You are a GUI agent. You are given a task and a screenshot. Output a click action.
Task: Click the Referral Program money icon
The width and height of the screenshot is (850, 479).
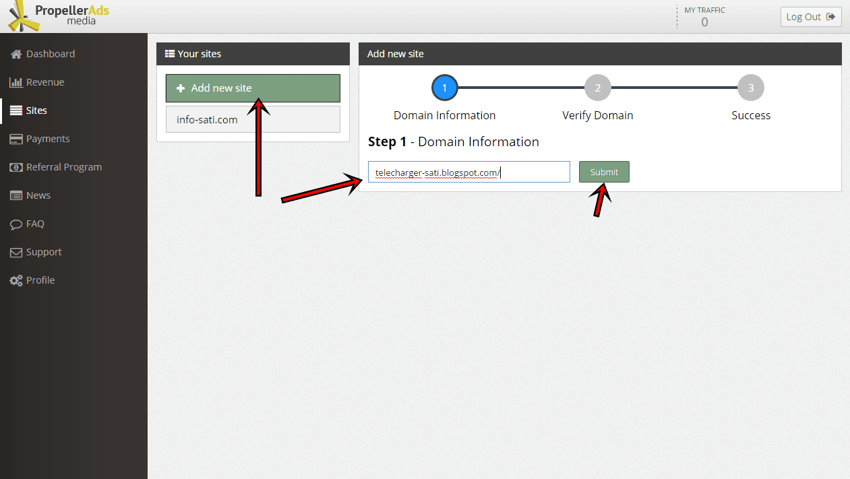16,167
